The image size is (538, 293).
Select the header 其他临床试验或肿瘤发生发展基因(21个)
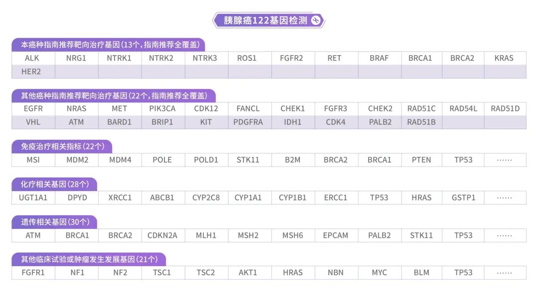pos(89,259)
